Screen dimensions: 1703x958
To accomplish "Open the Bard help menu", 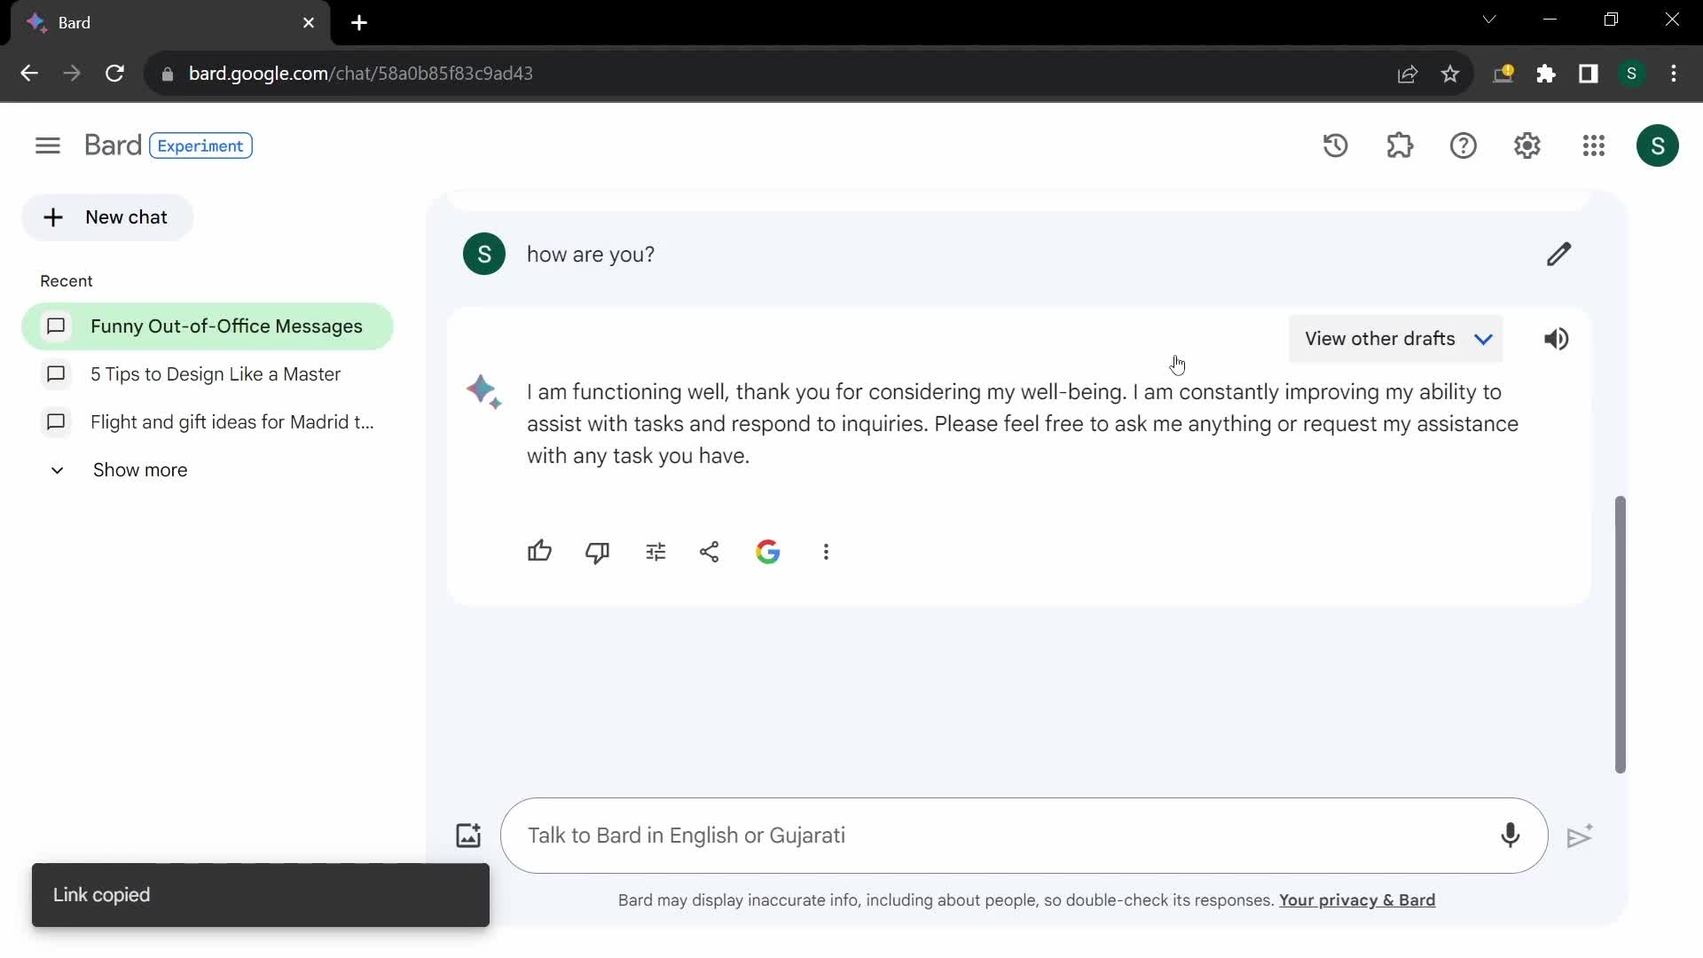I will 1464,145.
